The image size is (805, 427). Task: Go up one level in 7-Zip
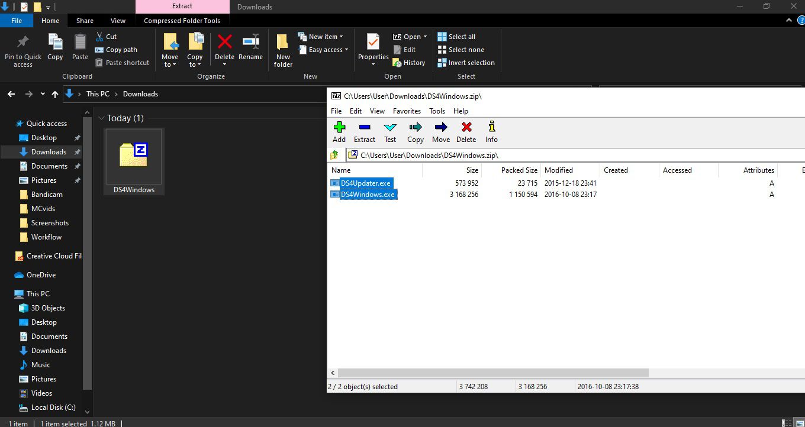coord(334,155)
